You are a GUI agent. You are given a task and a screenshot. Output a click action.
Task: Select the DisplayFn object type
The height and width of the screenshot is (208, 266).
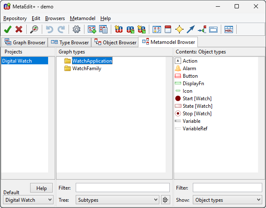point(193,84)
